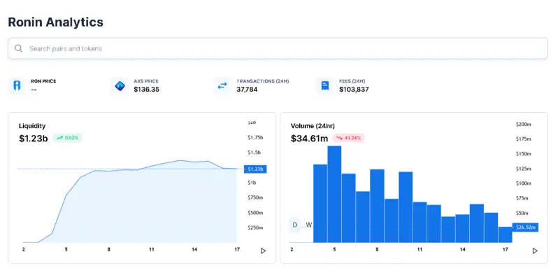This screenshot has width=551, height=273.
Task: Click the Volume (24hr) chart title
Action: 313,126
